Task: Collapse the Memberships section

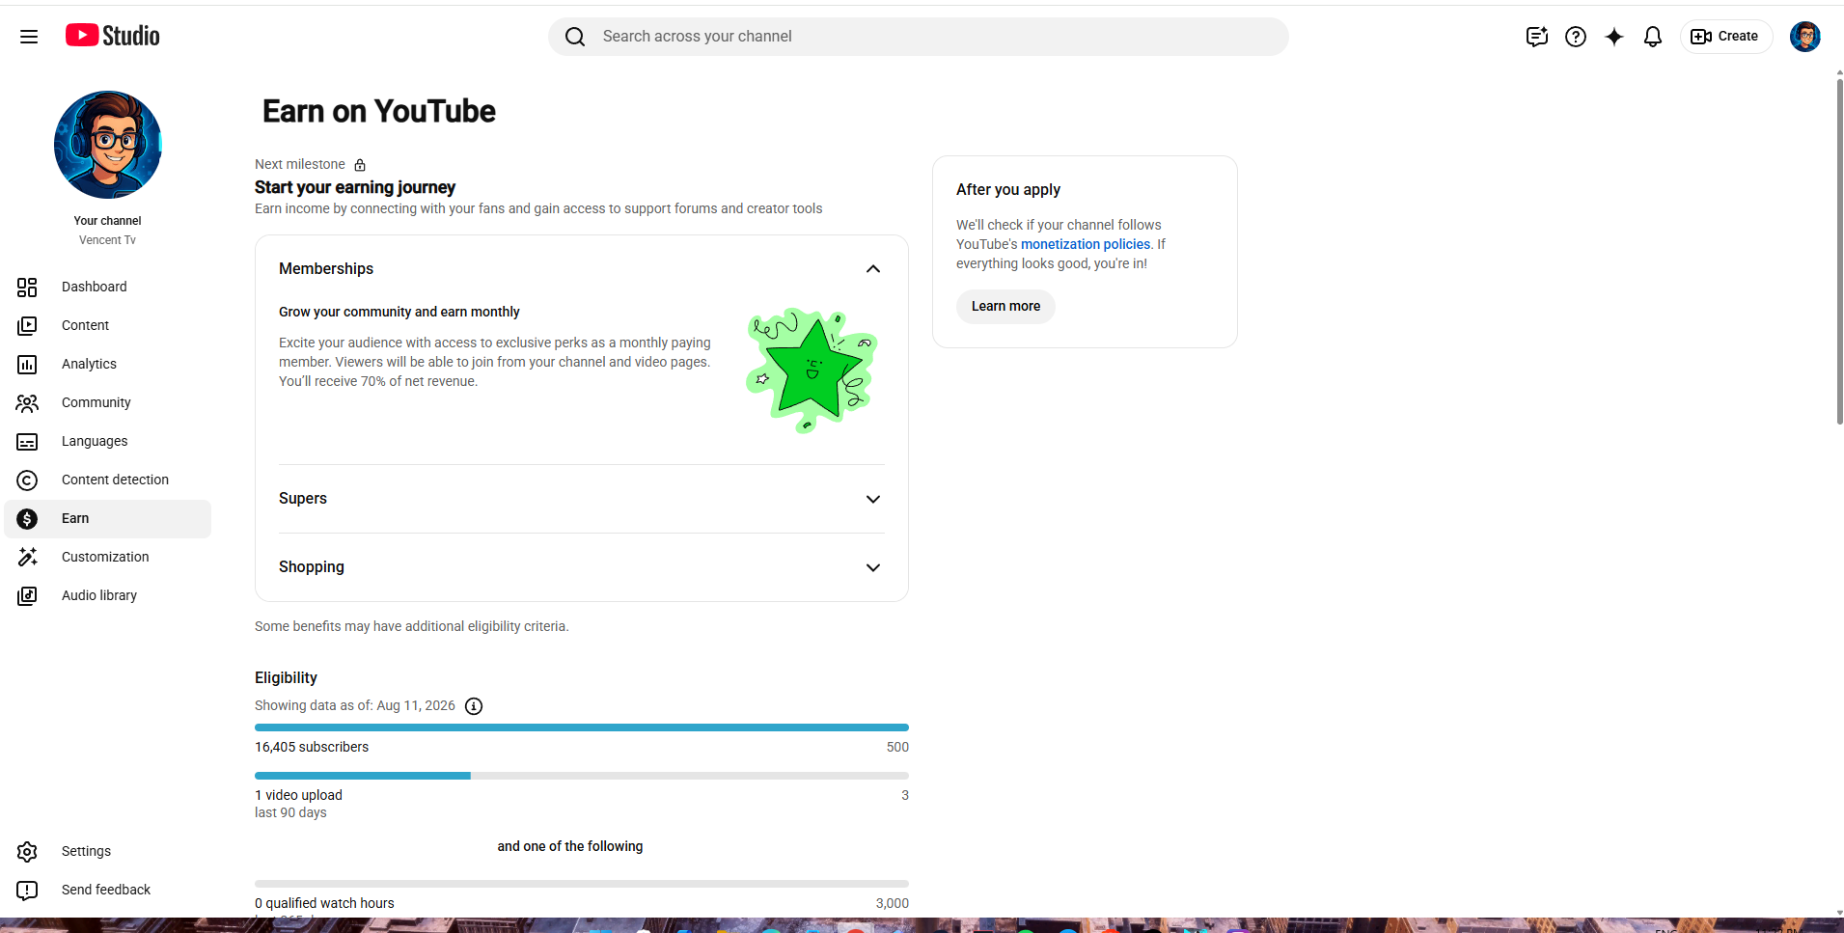Action: pyautogui.click(x=873, y=269)
